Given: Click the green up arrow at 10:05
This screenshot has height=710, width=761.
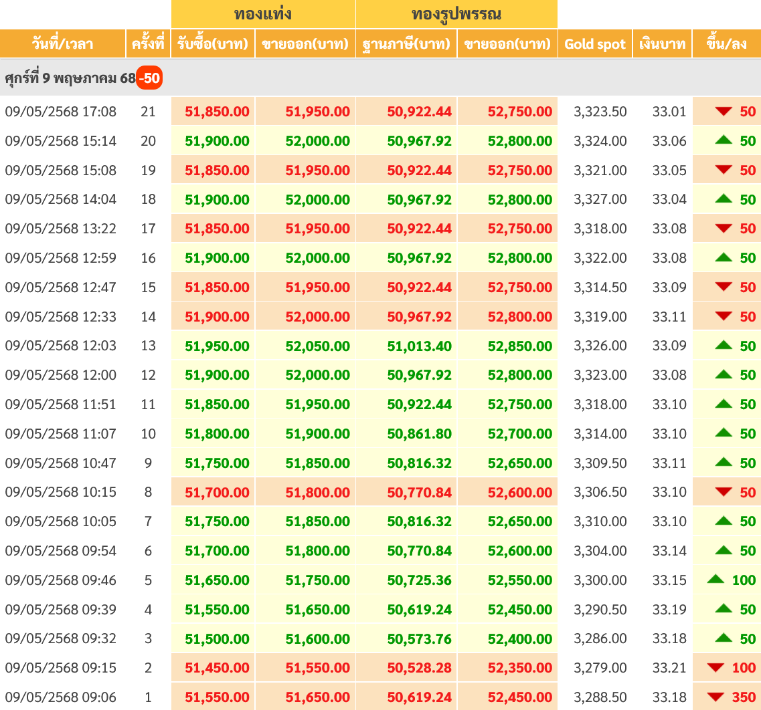Looking at the screenshot, I should coord(723,521).
